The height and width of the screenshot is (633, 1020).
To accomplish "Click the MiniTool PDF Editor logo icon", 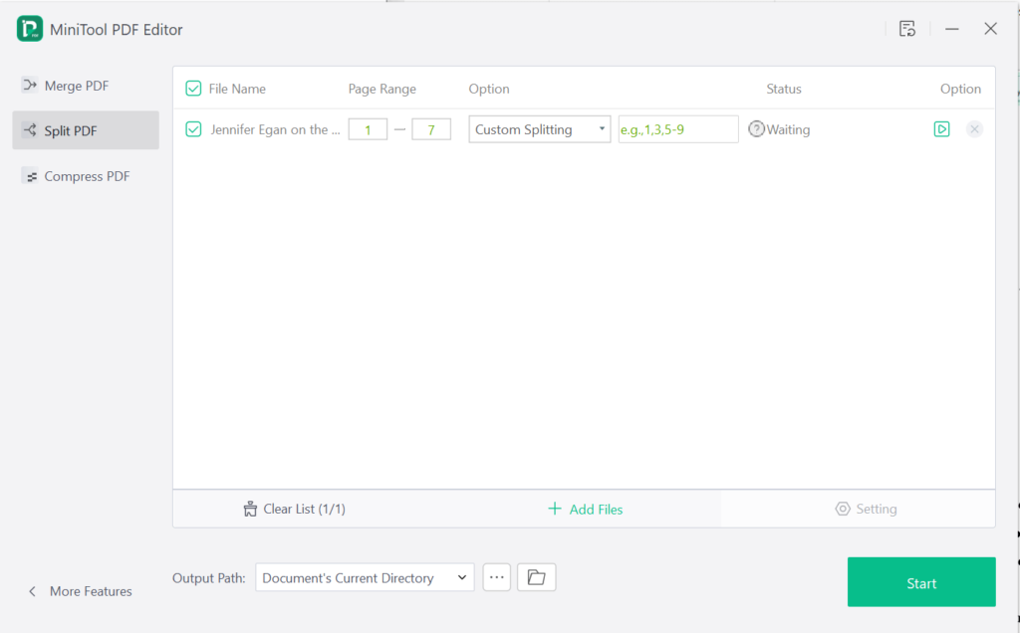I will (30, 29).
